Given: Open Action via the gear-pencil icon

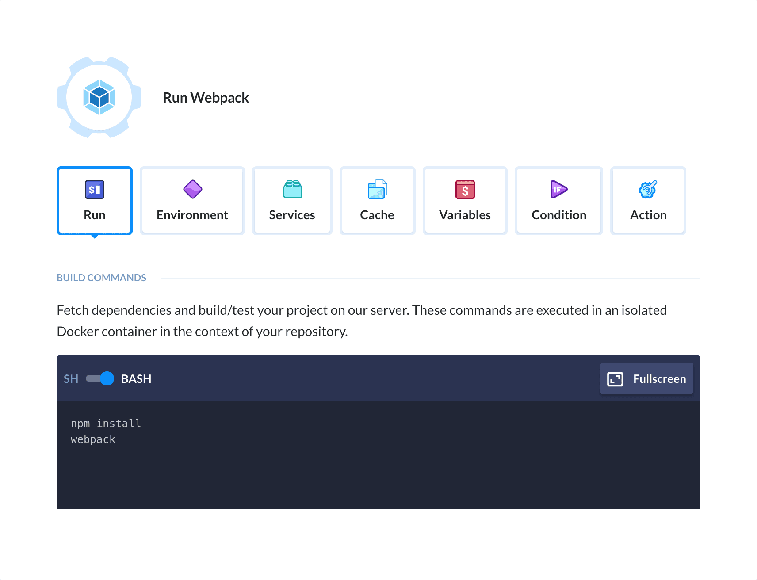Looking at the screenshot, I should point(648,189).
